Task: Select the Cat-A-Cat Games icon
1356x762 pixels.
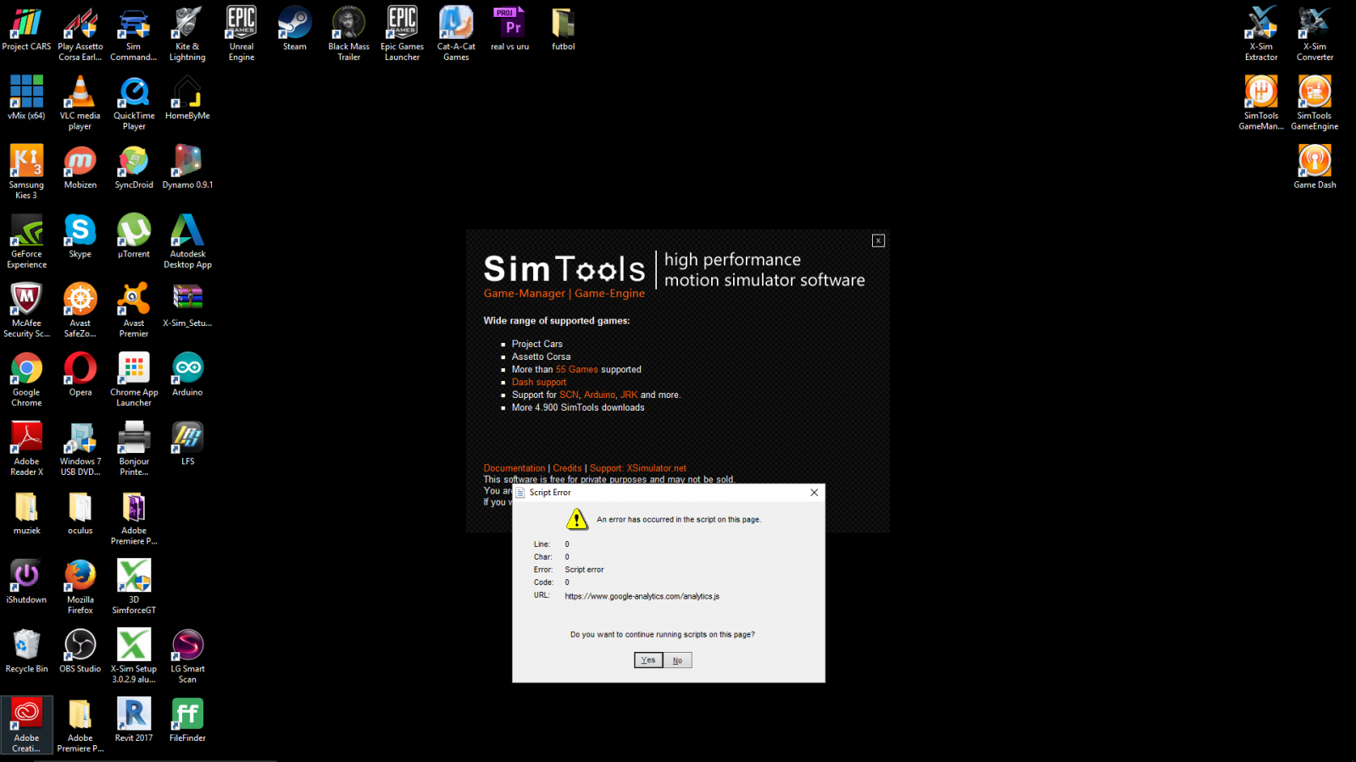Action: pos(456,35)
